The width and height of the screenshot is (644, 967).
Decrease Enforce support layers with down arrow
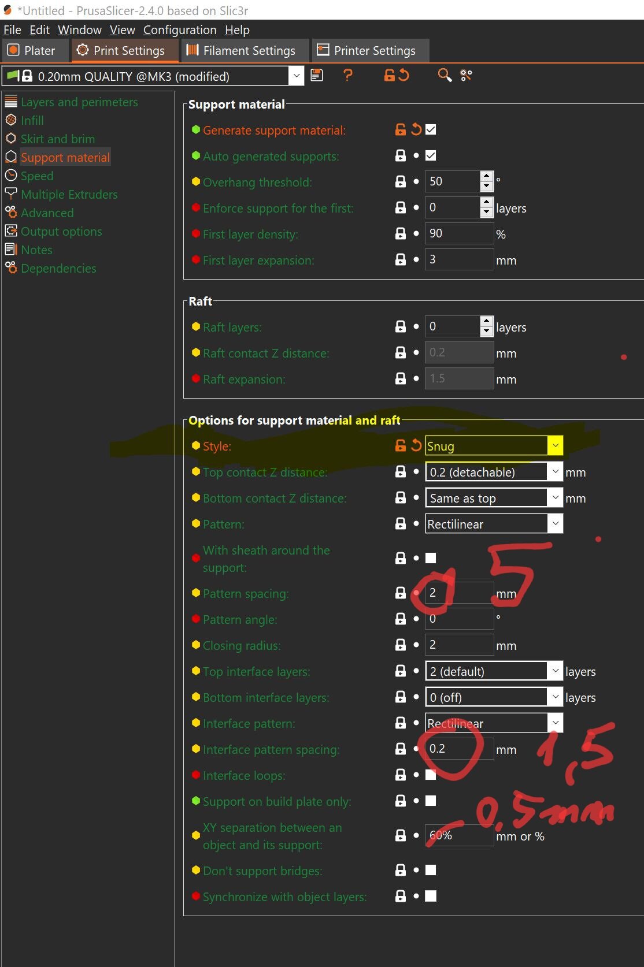pyautogui.click(x=487, y=213)
